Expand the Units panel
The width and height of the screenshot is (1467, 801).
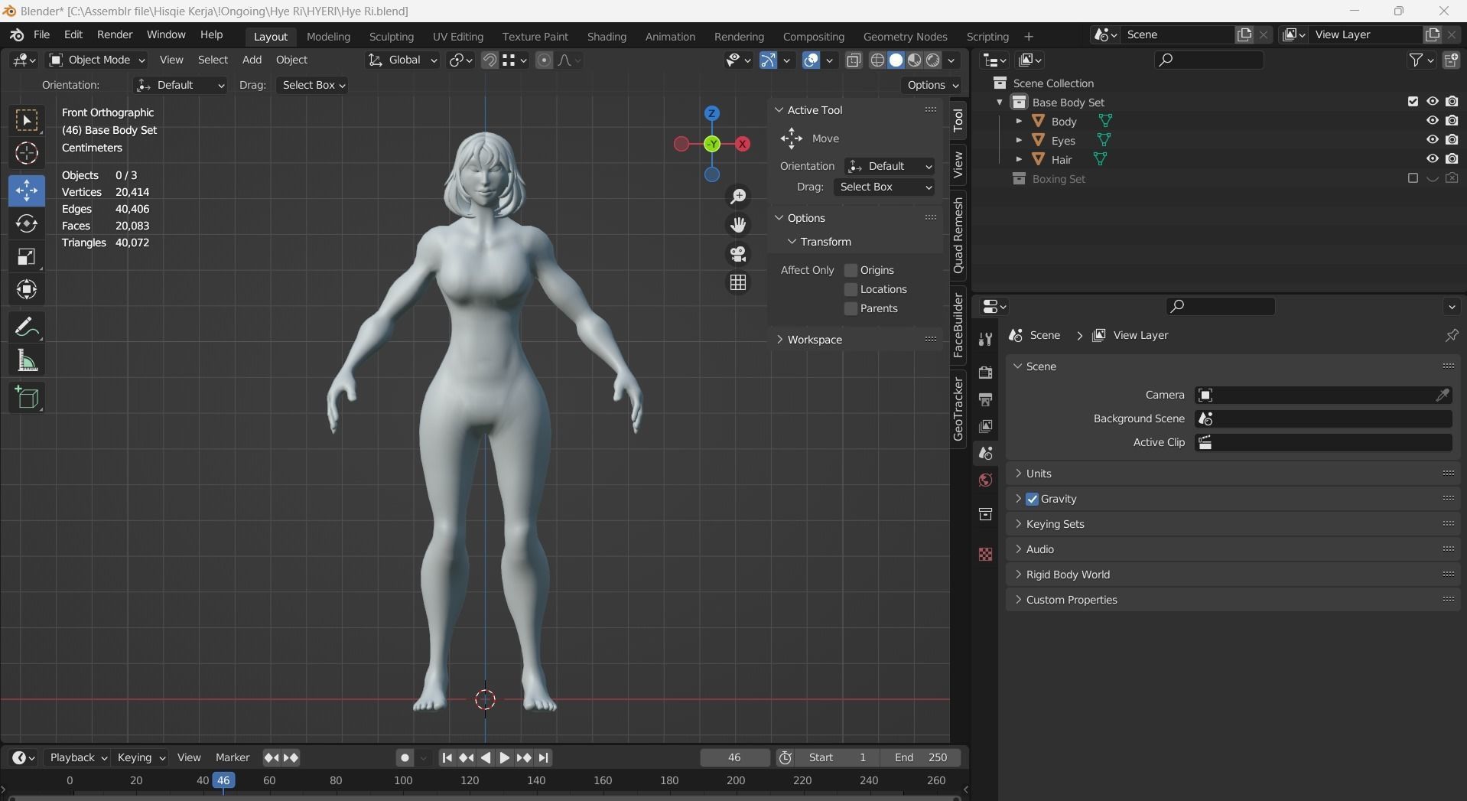tap(1039, 474)
